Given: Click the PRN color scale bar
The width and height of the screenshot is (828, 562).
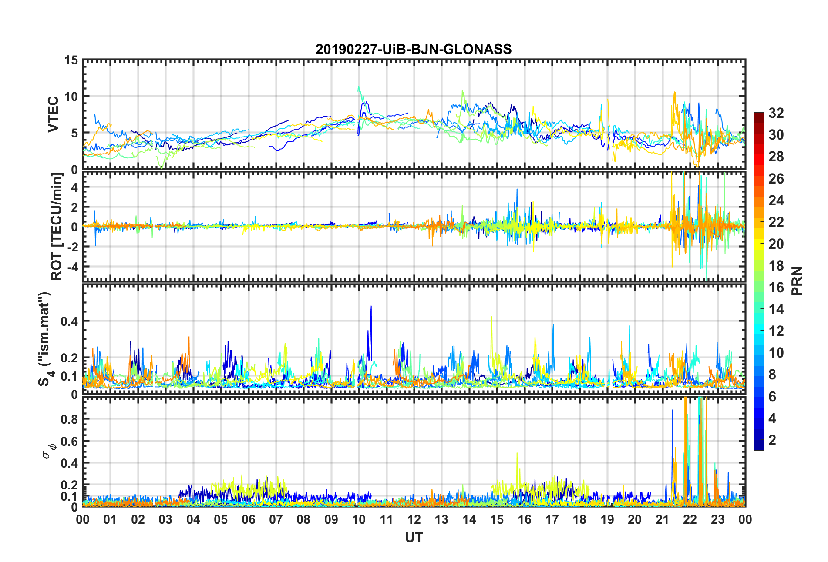Looking at the screenshot, I should (x=759, y=281).
